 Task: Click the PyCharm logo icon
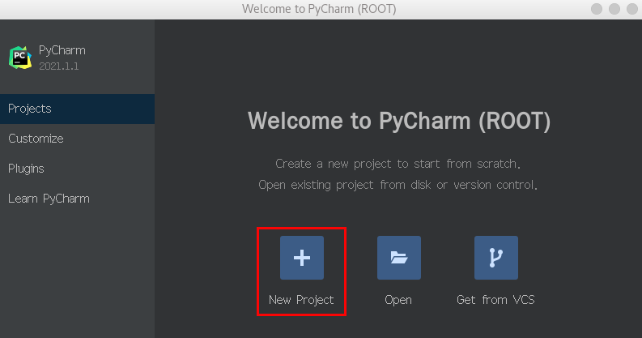click(20, 58)
